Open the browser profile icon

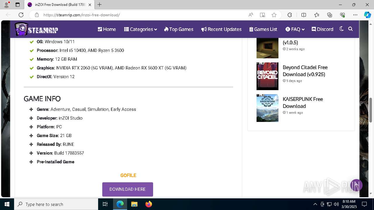click(x=6, y=5)
